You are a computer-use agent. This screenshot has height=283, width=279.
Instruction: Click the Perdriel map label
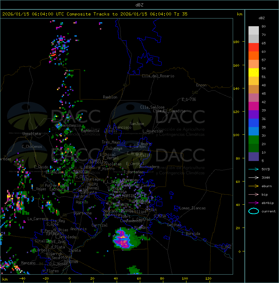pyautogui.click(x=82, y=196)
